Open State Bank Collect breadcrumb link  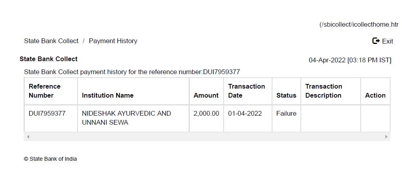point(51,41)
